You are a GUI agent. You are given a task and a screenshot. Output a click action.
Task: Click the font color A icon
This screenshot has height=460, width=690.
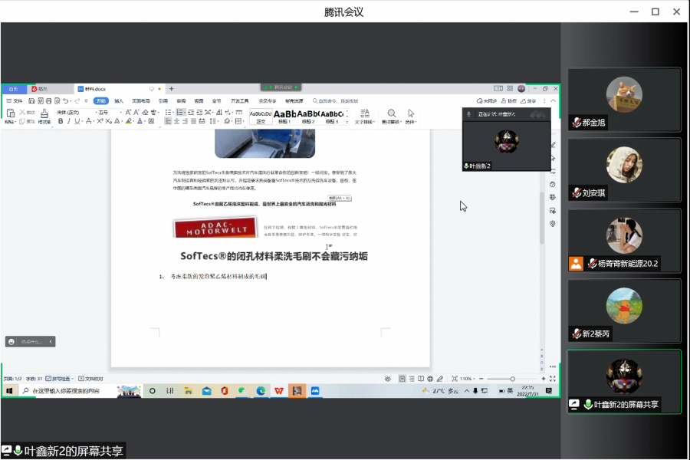[140, 121]
